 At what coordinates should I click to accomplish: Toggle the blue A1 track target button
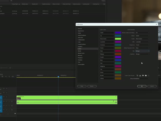point(1,102)
